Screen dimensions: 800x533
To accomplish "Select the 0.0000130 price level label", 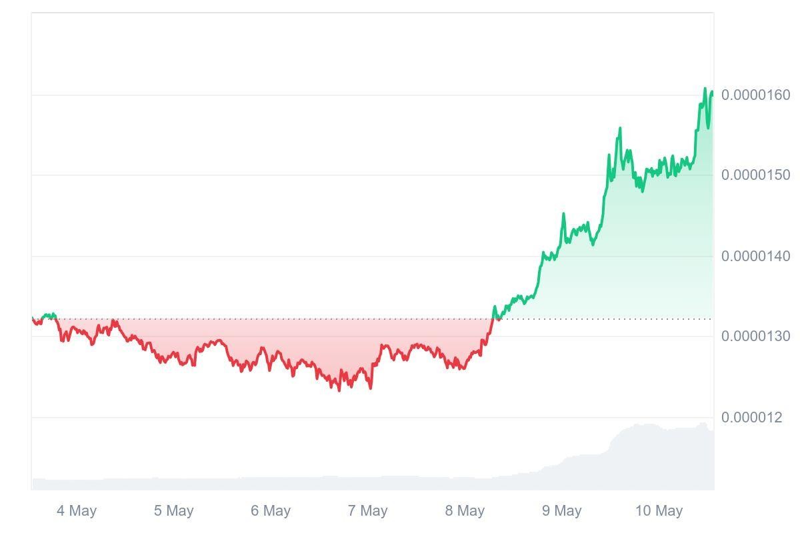I will point(756,336).
